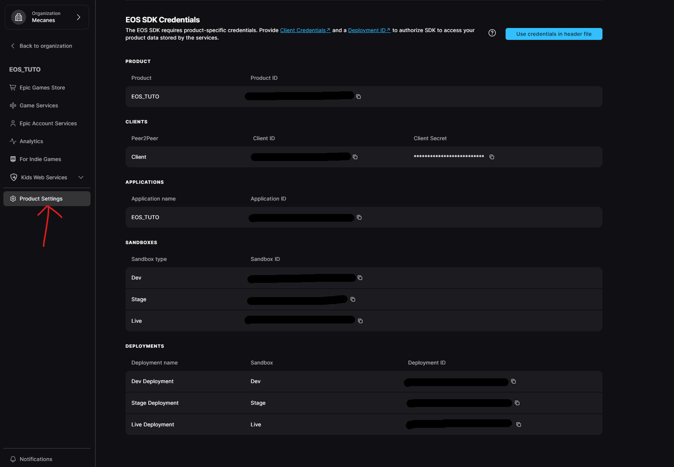The width and height of the screenshot is (674, 467).
Task: Copy the Live Deployment ID
Action: point(518,424)
